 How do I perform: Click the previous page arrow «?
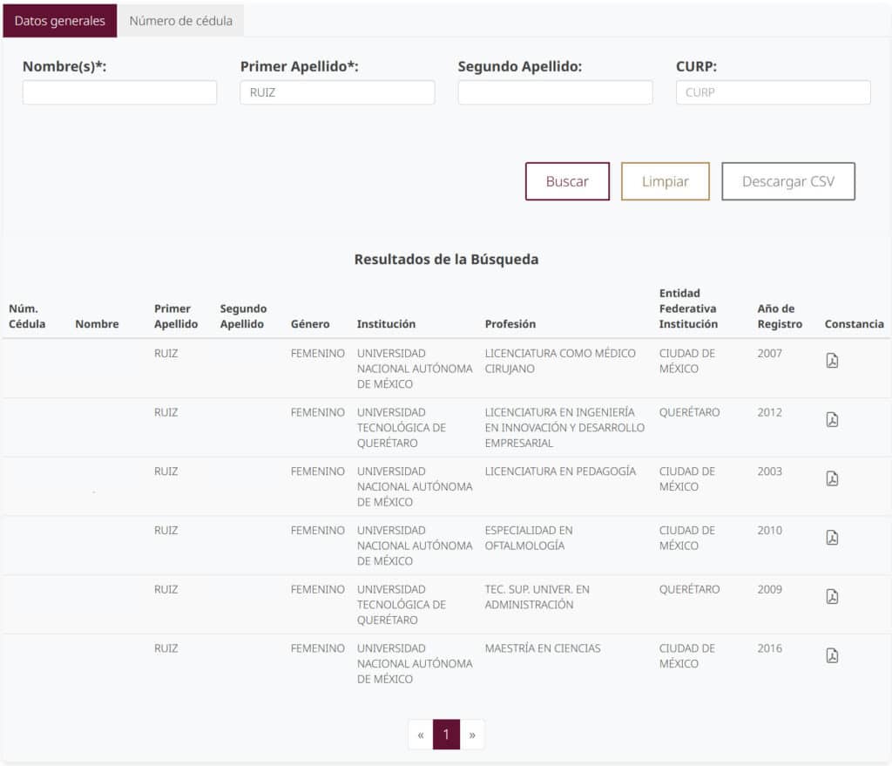point(419,734)
